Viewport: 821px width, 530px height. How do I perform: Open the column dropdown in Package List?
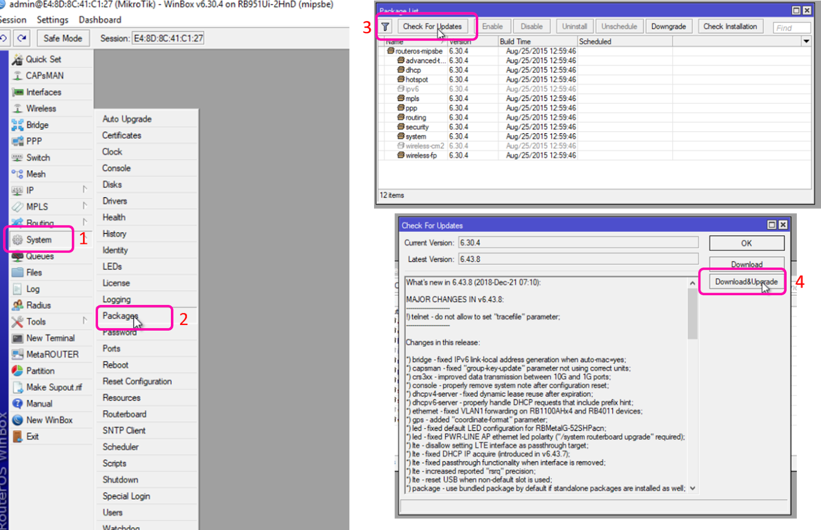(806, 42)
